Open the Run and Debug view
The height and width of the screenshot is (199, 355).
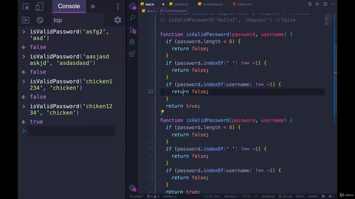coord(132,42)
